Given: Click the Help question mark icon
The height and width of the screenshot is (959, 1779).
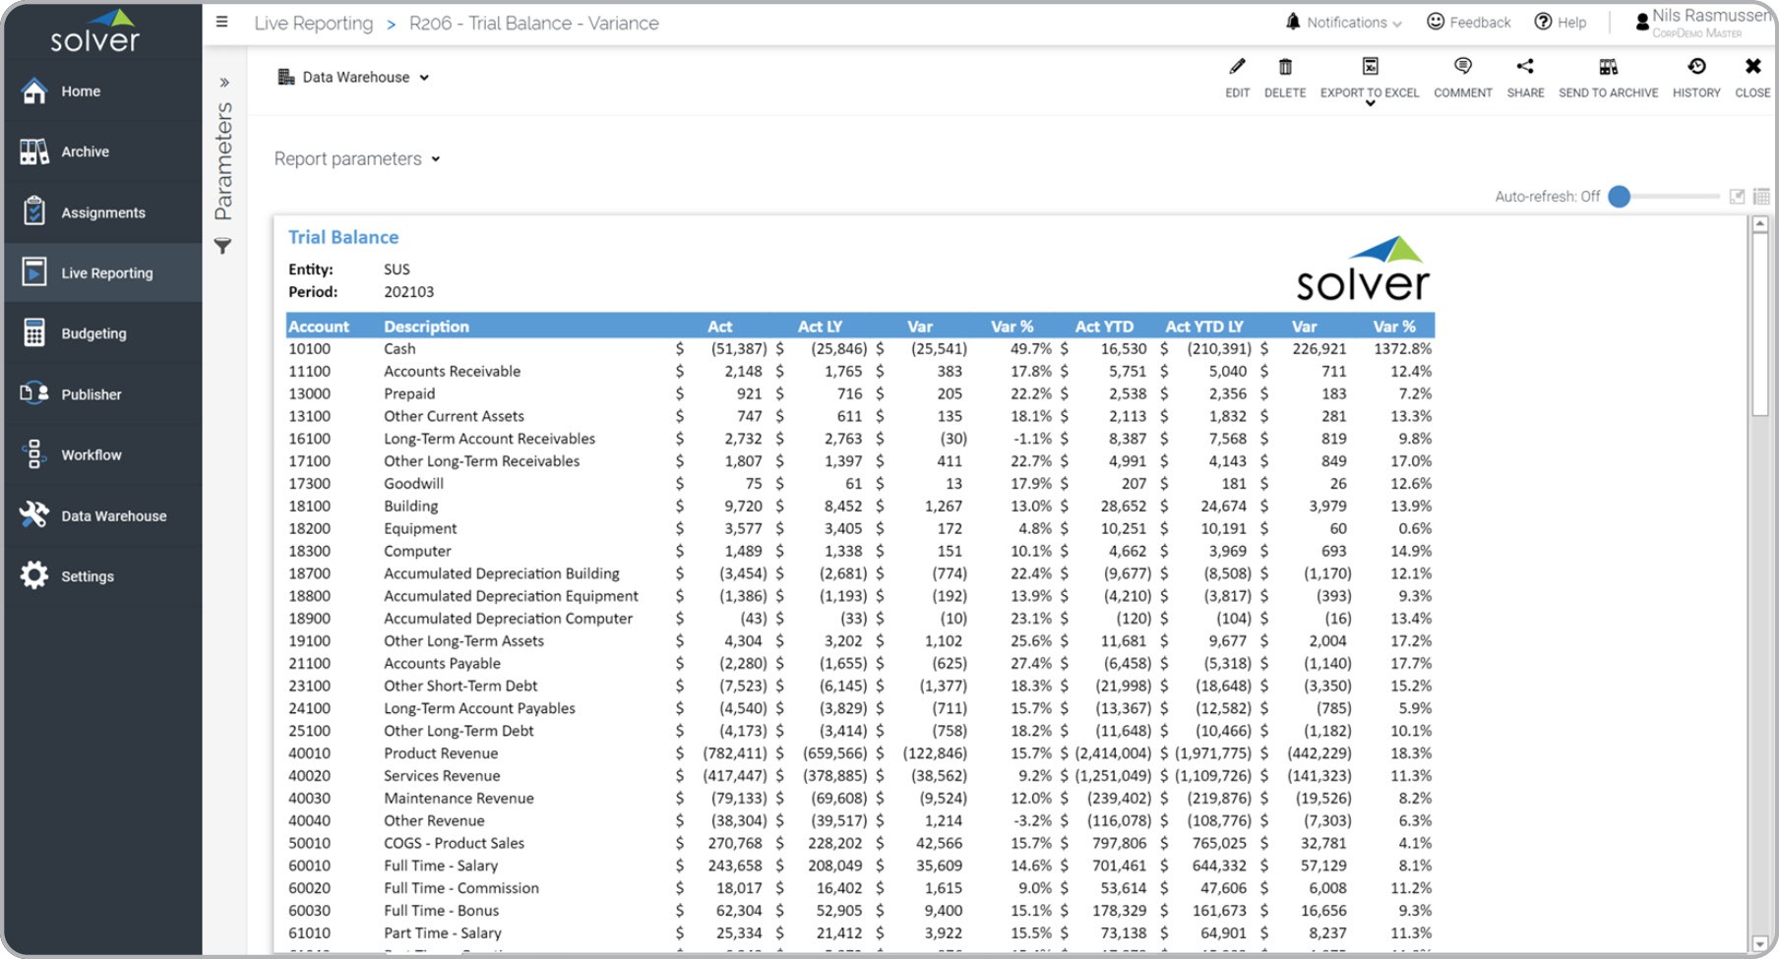Looking at the screenshot, I should pyautogui.click(x=1543, y=22).
